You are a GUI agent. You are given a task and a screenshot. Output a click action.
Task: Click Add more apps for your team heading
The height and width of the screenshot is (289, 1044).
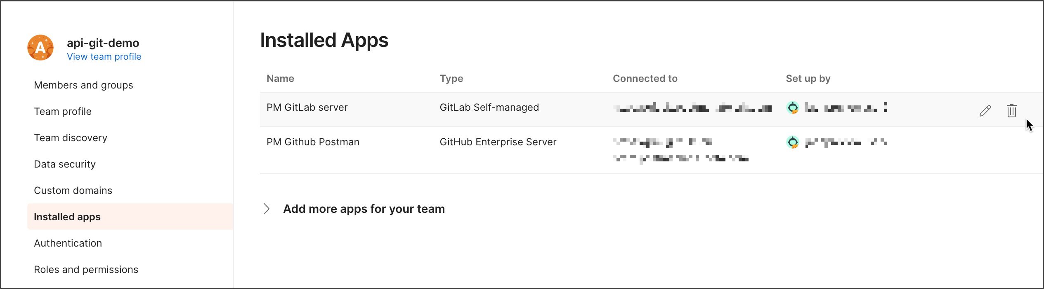(364, 209)
